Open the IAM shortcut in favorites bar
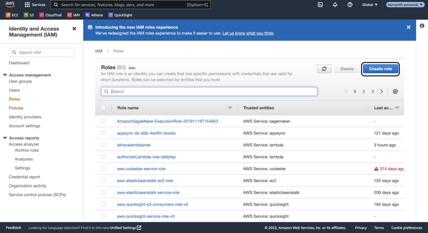The image size is (428, 233). (74, 15)
